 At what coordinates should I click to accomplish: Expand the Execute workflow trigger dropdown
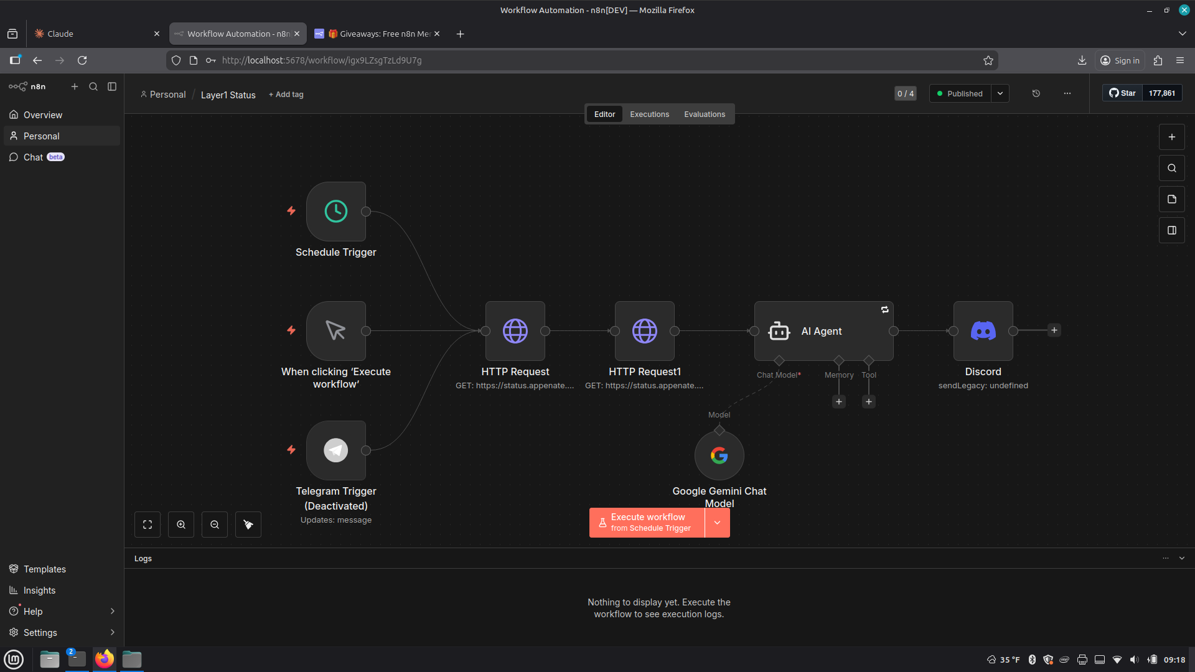click(x=717, y=523)
